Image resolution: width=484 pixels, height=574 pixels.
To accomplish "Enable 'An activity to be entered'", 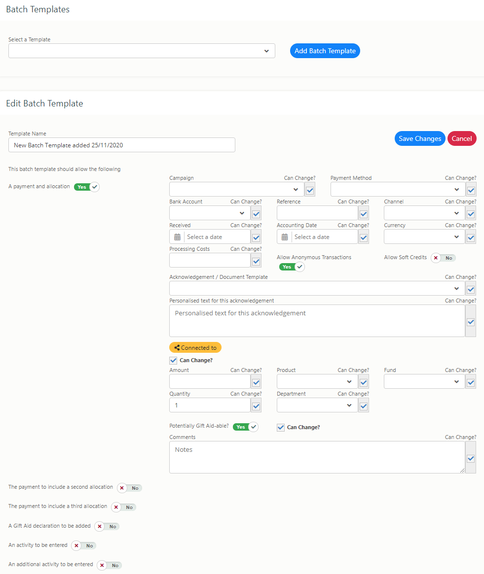I will pyautogui.click(x=83, y=545).
